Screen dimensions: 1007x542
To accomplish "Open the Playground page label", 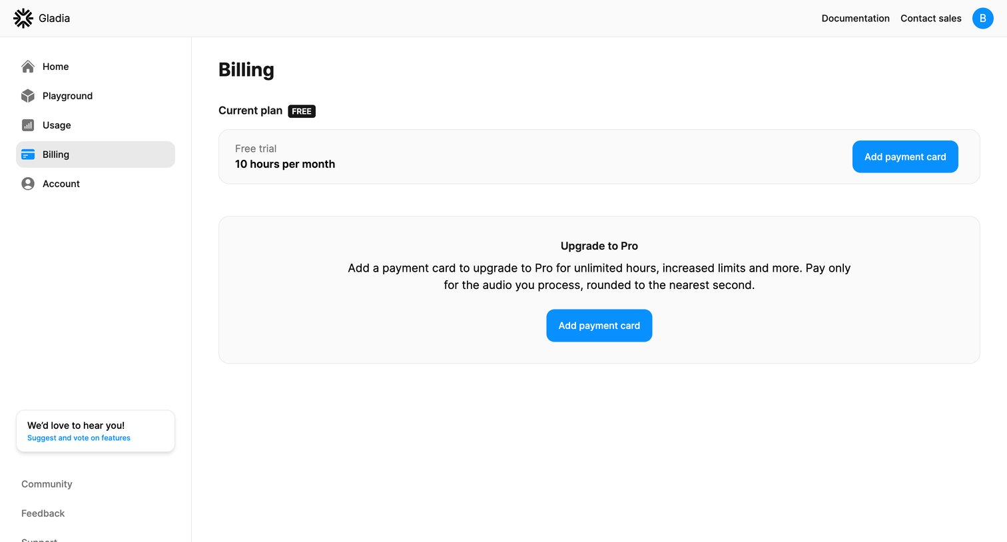I will tap(67, 96).
